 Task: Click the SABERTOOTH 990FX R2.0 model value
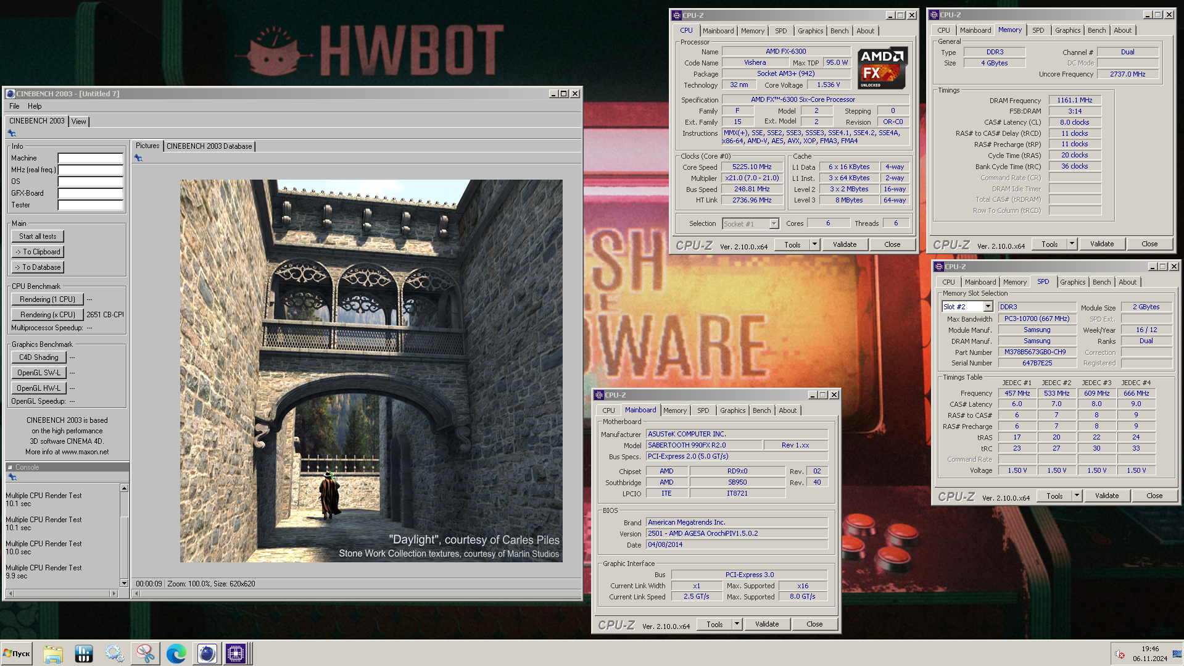coord(703,445)
